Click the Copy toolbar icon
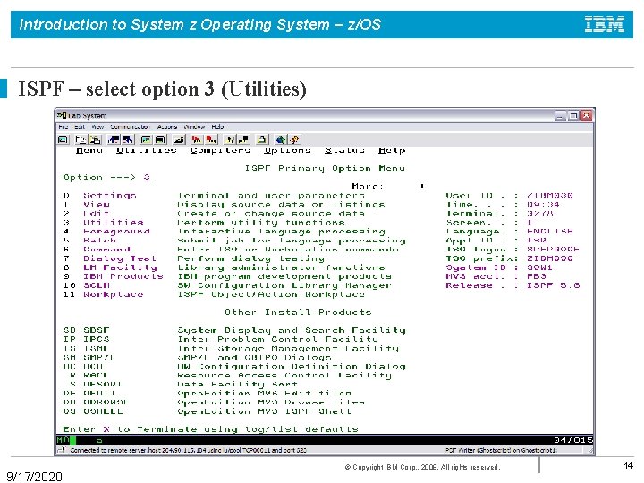644x483 pixels. click(80, 140)
